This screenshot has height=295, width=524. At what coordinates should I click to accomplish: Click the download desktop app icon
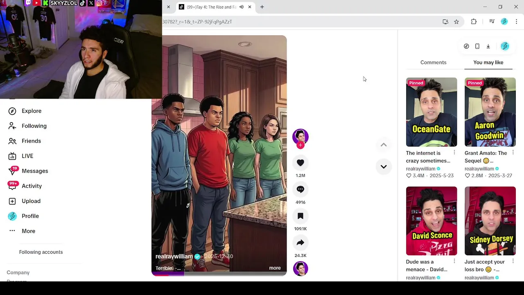[x=488, y=46]
